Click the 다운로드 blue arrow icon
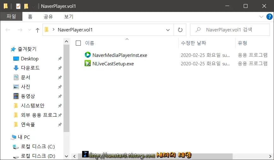Image resolution: width=274 pixels, height=160 pixels. point(16,68)
